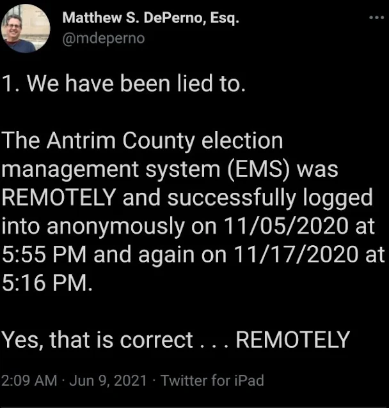Open the Twitter for iPad source link
The image size is (389, 408).
pyautogui.click(x=212, y=381)
